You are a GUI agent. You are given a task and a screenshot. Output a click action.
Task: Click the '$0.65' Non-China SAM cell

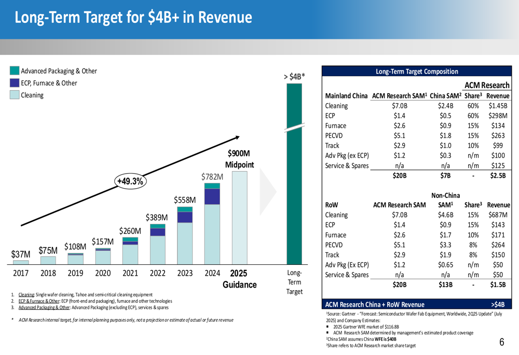pos(445,265)
